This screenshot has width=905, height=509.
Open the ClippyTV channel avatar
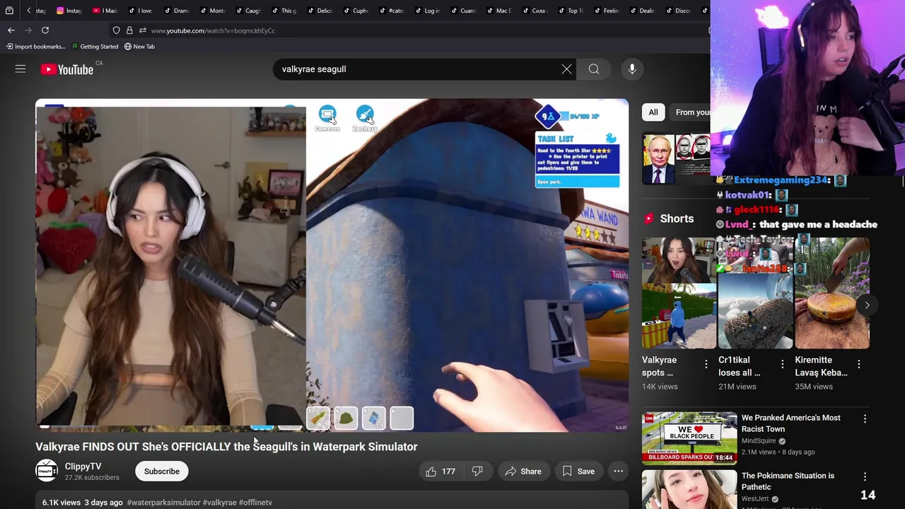[x=47, y=471]
